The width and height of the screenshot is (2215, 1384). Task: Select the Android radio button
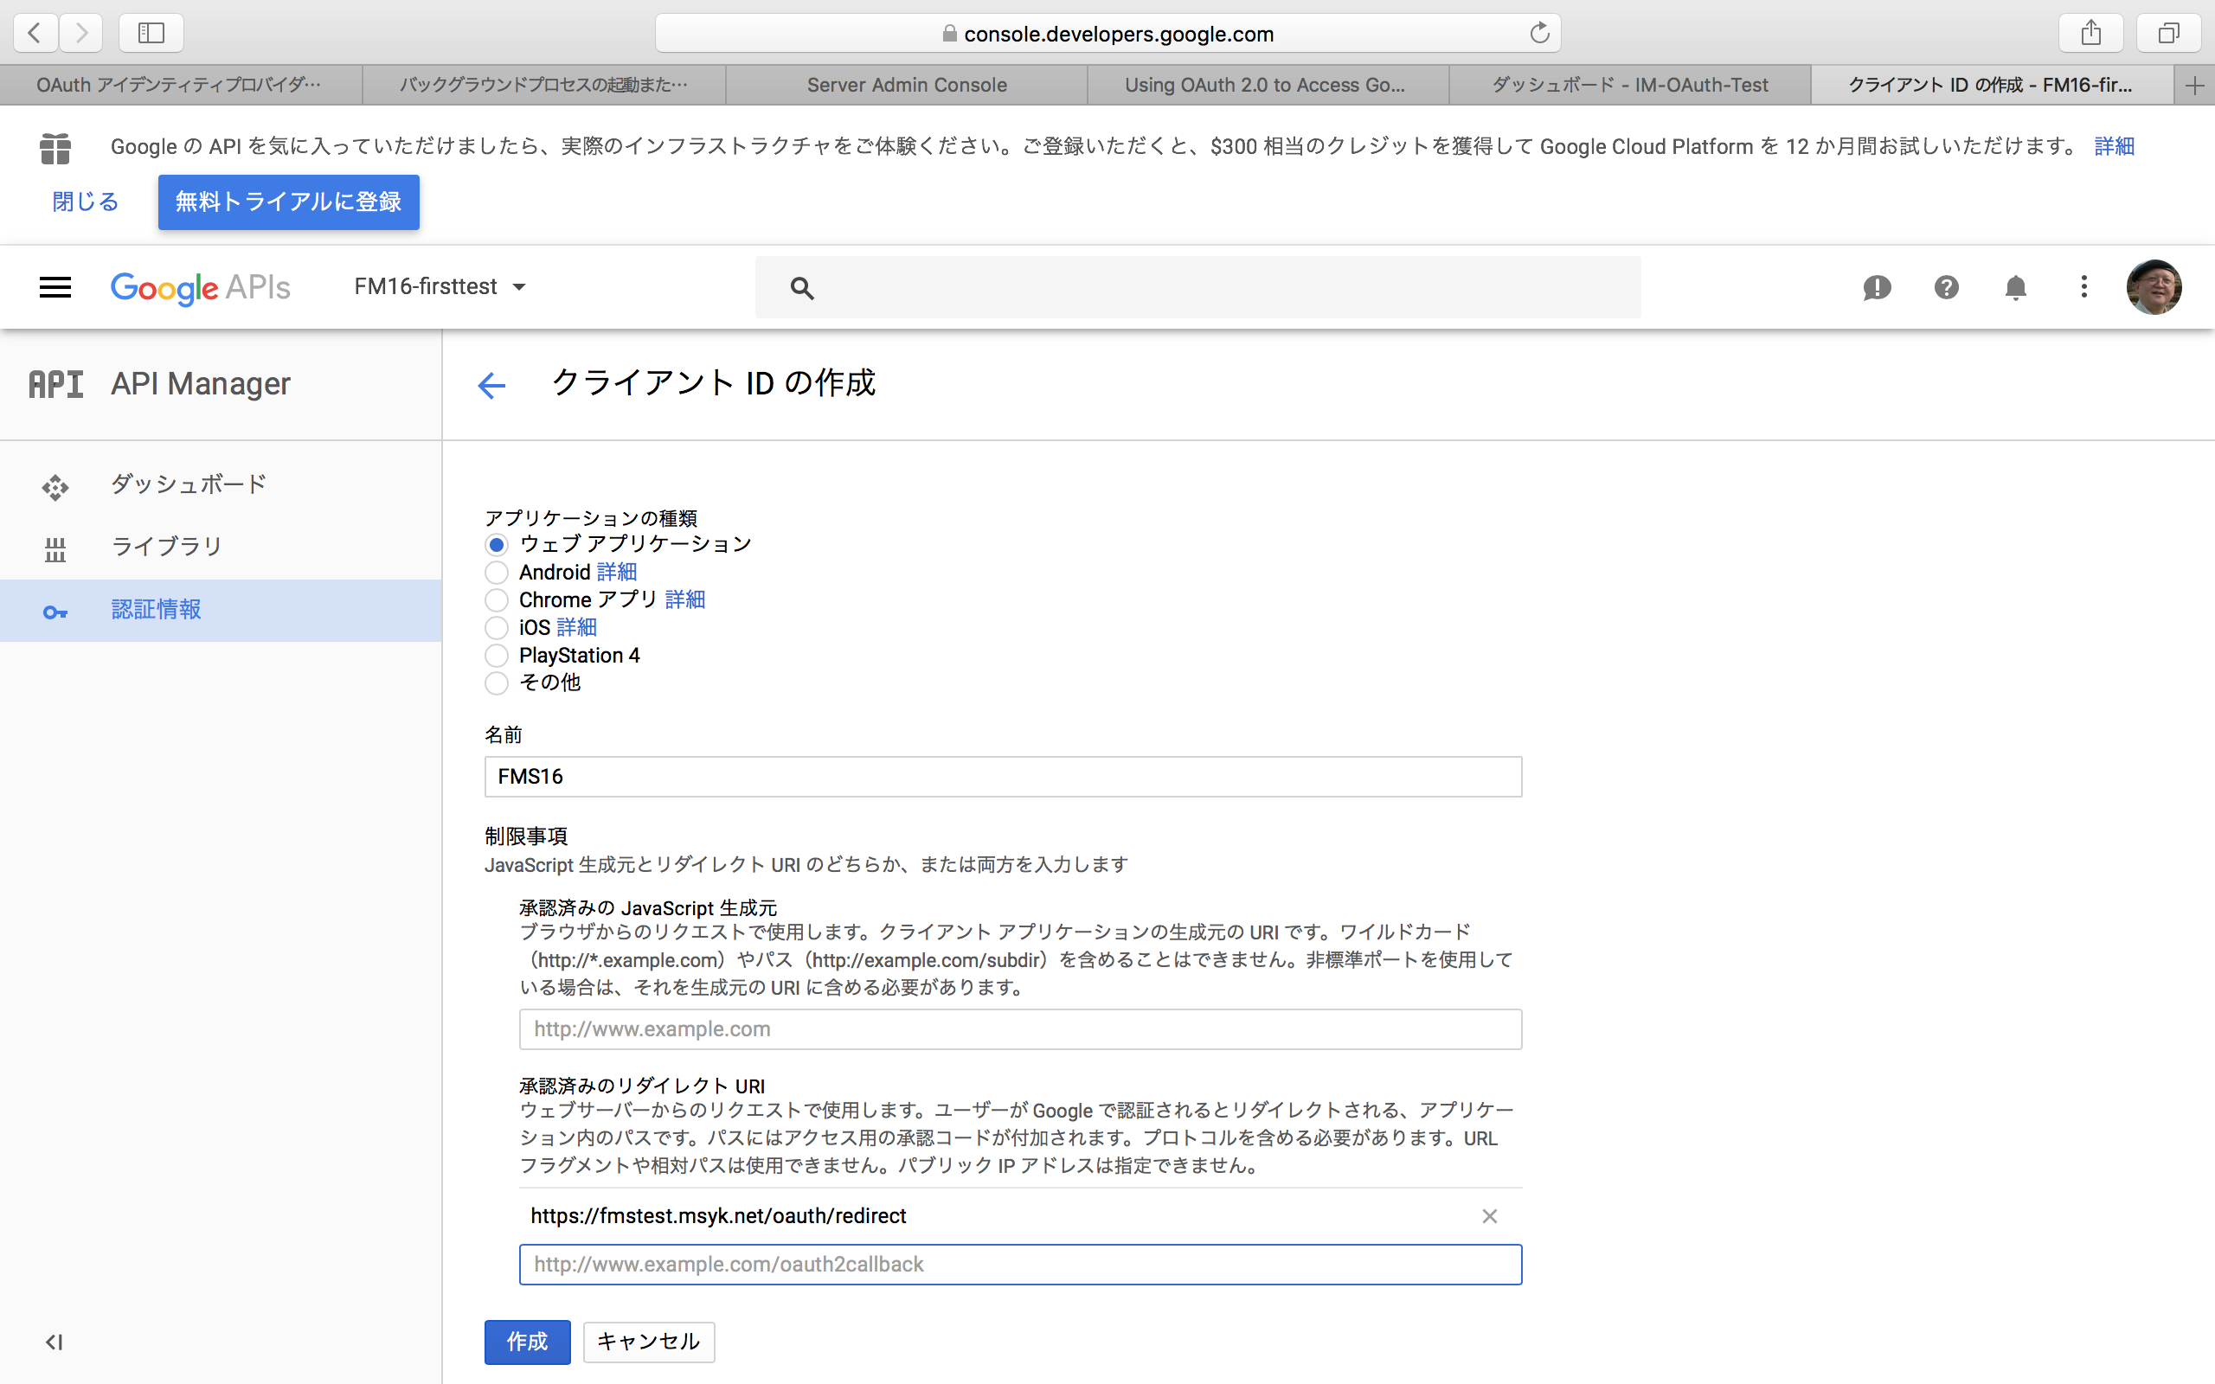point(496,573)
